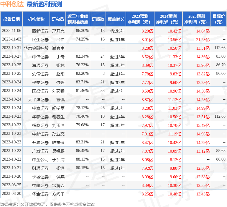The height and width of the screenshot is (207, 227).
Task: Click the 2023-10-31 date cell
Action: click(x=11, y=48)
